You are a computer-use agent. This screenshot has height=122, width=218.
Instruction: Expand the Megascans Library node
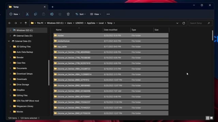10,106
